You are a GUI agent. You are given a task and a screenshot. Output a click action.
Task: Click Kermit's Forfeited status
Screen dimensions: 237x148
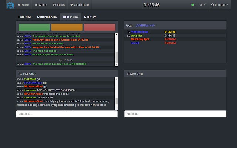170,43
